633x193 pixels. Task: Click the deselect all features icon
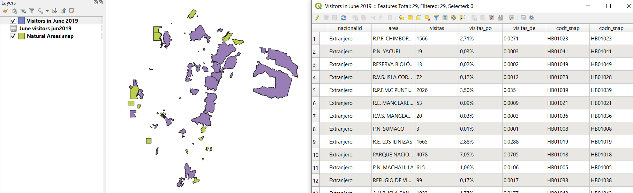pyautogui.click(x=428, y=18)
